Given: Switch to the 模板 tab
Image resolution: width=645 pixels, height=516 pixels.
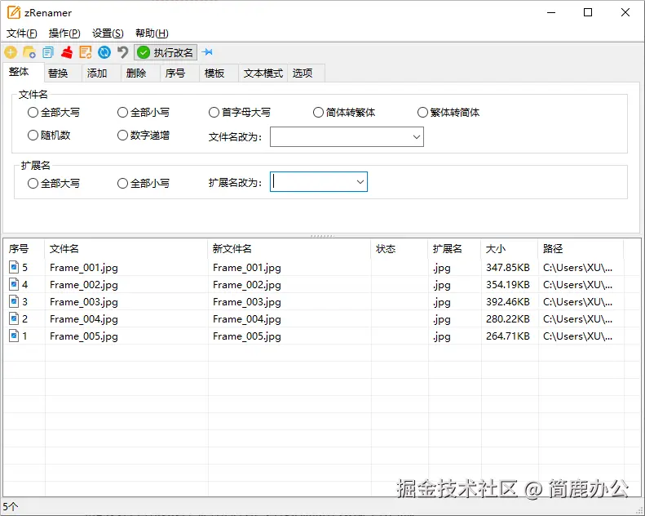Looking at the screenshot, I should [219, 73].
